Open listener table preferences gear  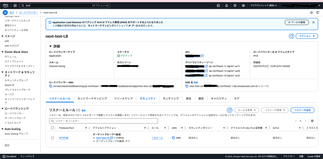312,121
